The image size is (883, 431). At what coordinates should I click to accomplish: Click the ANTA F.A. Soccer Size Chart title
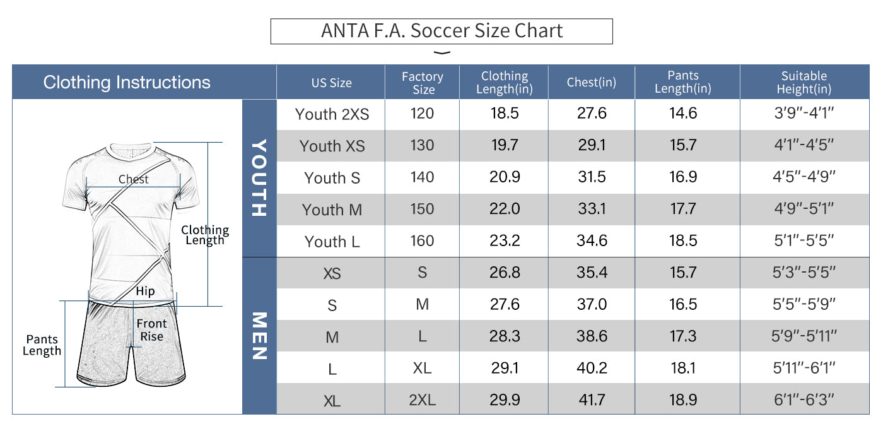point(441,31)
